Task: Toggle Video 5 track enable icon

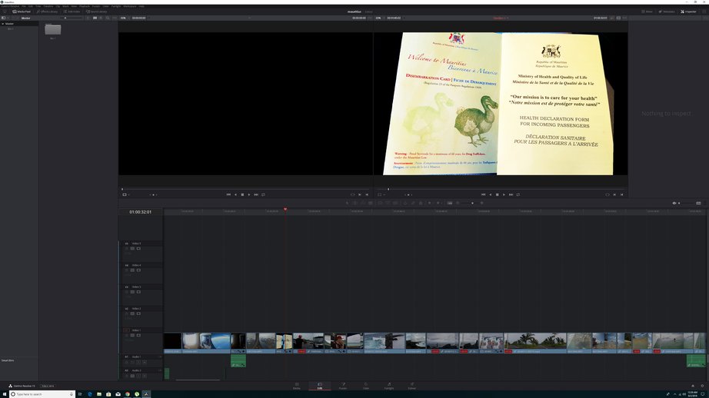Action: [138, 248]
